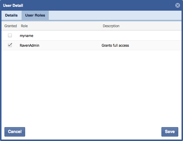This screenshot has height=141, width=183.
Task: Uncheck the RavenAdmin granted checkbox
Action: 10,45
